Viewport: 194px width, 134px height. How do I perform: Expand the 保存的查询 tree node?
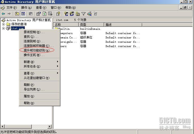4,24
